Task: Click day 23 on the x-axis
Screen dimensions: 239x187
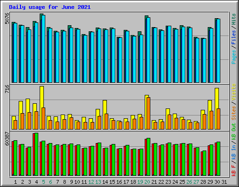Action: tap(168, 182)
